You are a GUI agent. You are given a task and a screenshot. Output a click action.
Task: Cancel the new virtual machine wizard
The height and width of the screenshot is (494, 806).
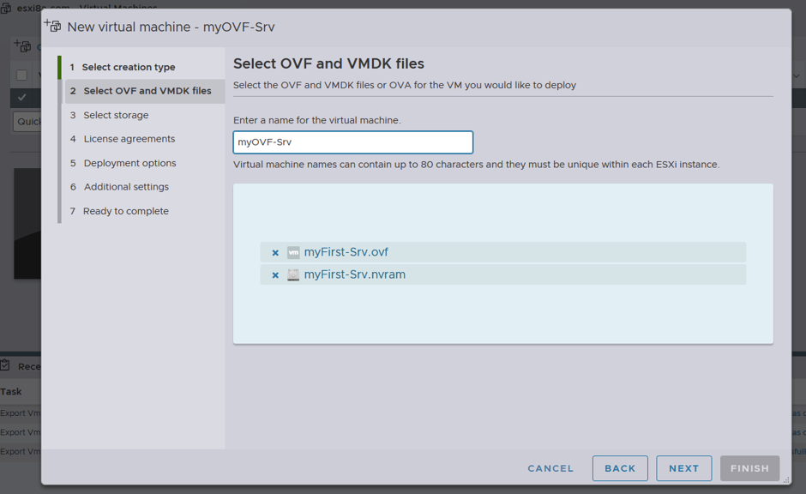pyautogui.click(x=550, y=468)
